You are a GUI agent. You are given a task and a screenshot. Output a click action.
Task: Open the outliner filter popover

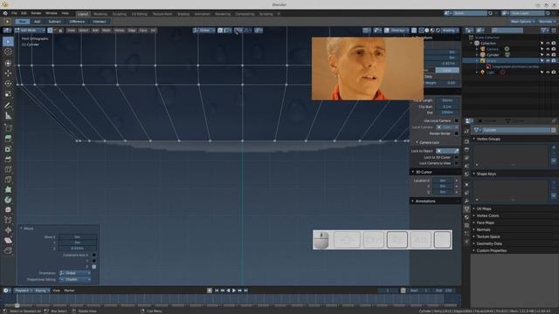point(545,31)
